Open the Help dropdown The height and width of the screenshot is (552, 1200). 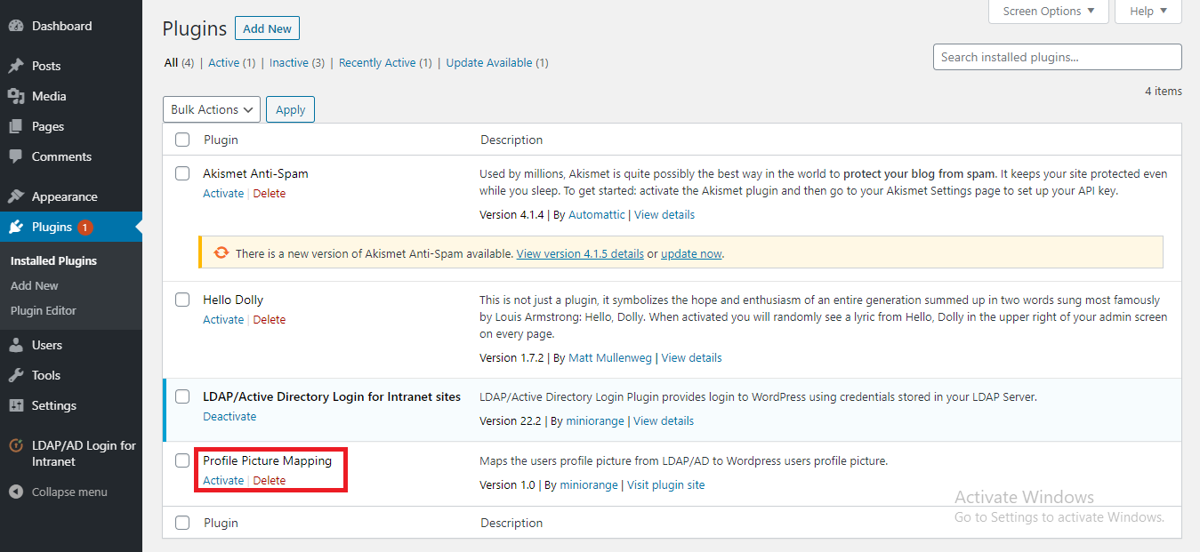1148,11
